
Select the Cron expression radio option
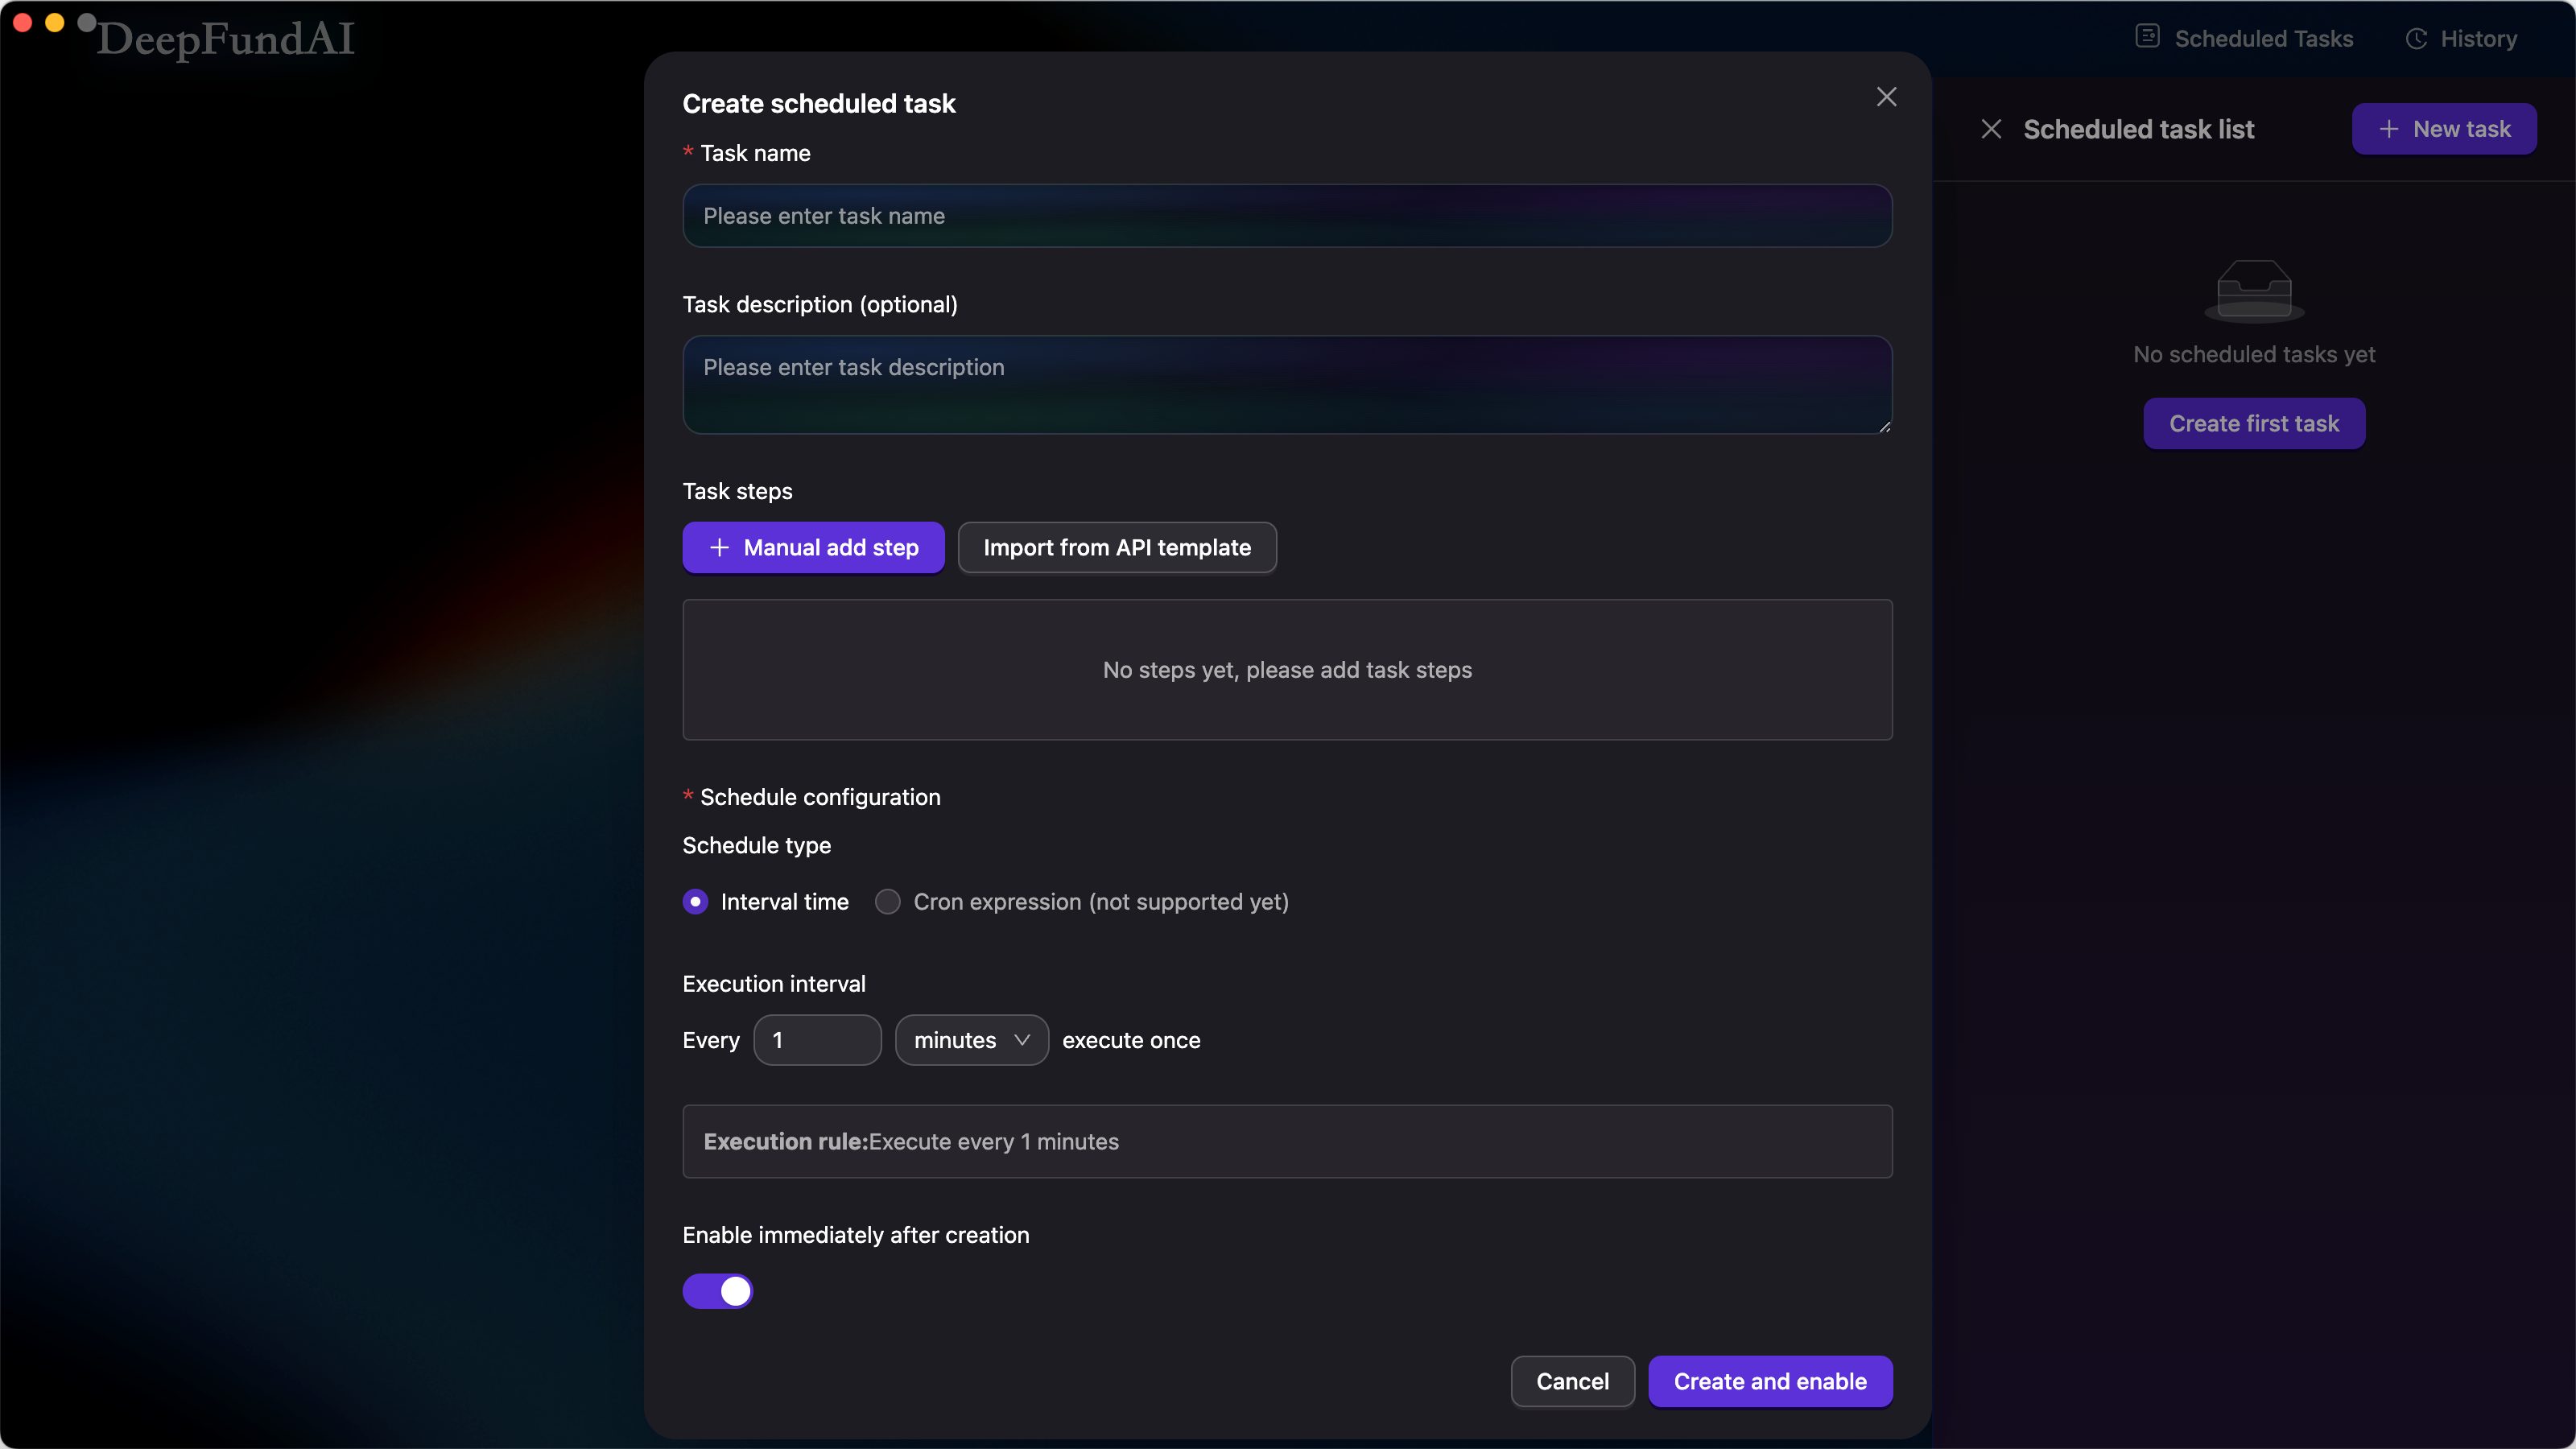click(887, 902)
